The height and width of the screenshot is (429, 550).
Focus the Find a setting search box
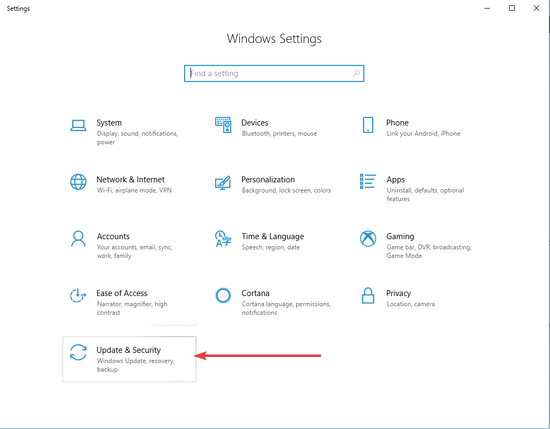[274, 73]
